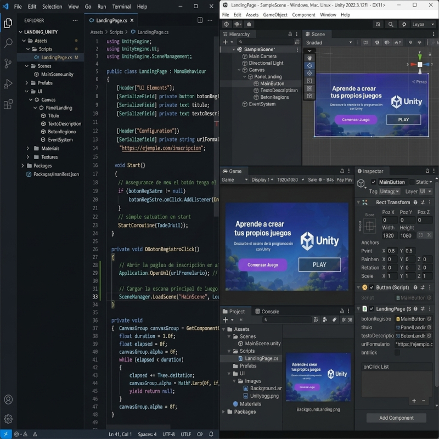Toggle the Button (Script) enabled checkbox
This screenshot has width=439, height=439.
(372, 287)
